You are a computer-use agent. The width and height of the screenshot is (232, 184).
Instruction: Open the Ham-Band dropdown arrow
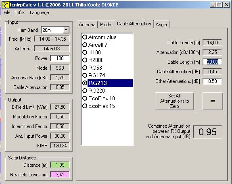point(66,30)
